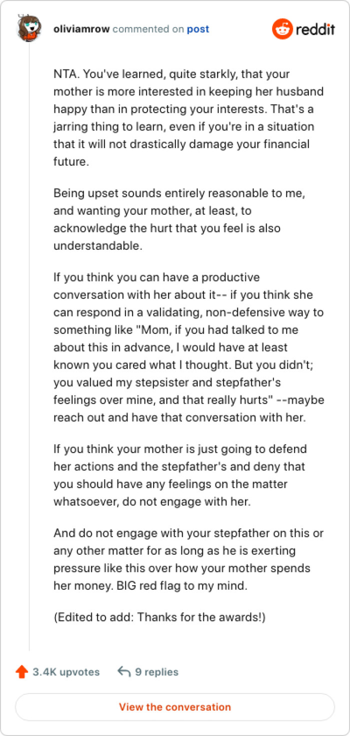Click the reddit wordmark logo
Image resolution: width=350 pixels, height=736 pixels.
click(315, 29)
